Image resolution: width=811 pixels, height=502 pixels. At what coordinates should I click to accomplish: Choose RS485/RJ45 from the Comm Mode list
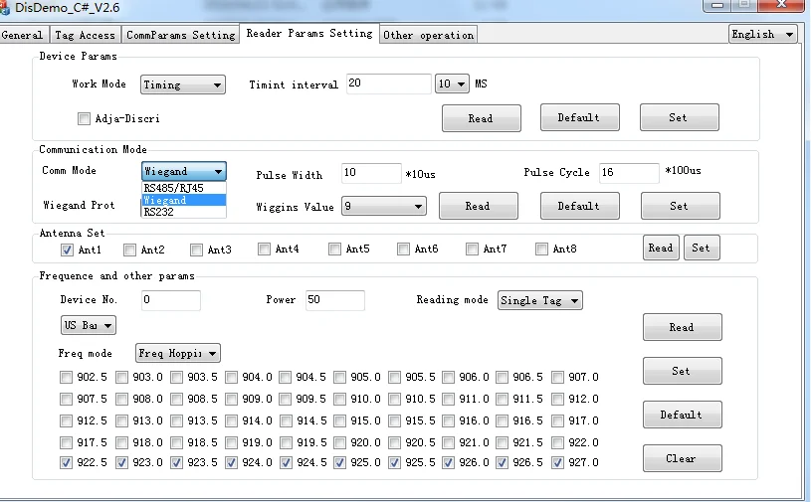[x=184, y=188]
